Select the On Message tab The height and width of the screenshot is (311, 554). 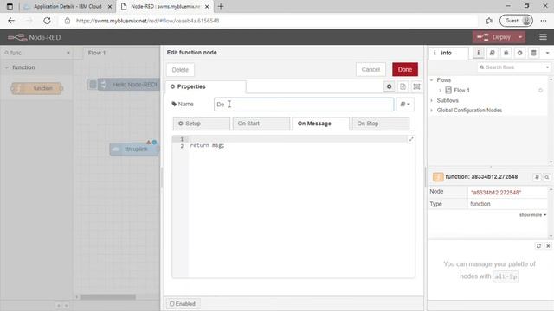[x=321, y=124]
